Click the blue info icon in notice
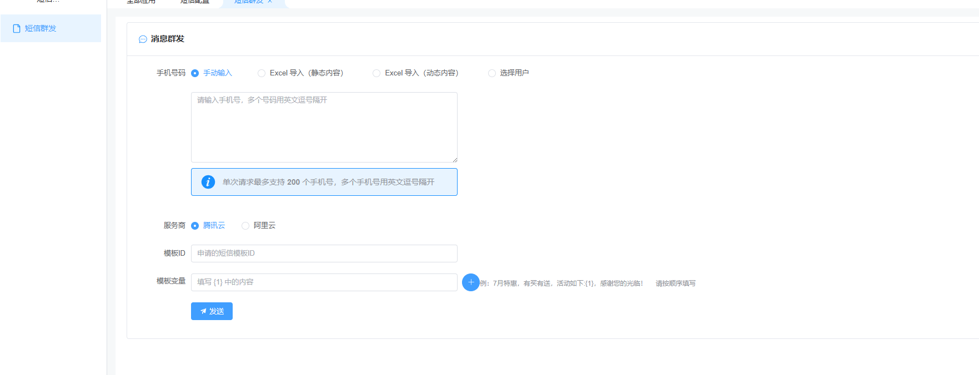This screenshot has width=979, height=375. [208, 182]
